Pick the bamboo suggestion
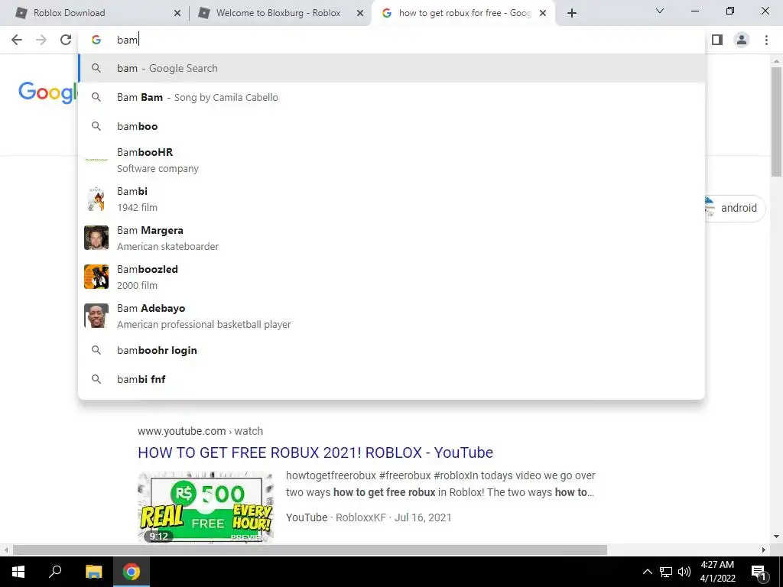 [x=391, y=126]
